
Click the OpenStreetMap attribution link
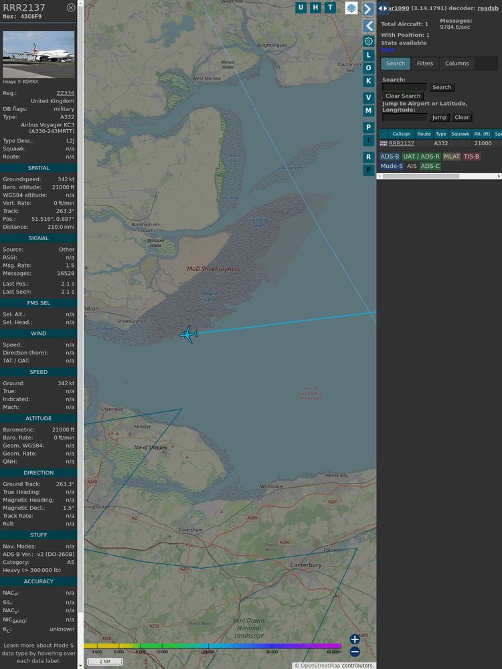(320, 666)
